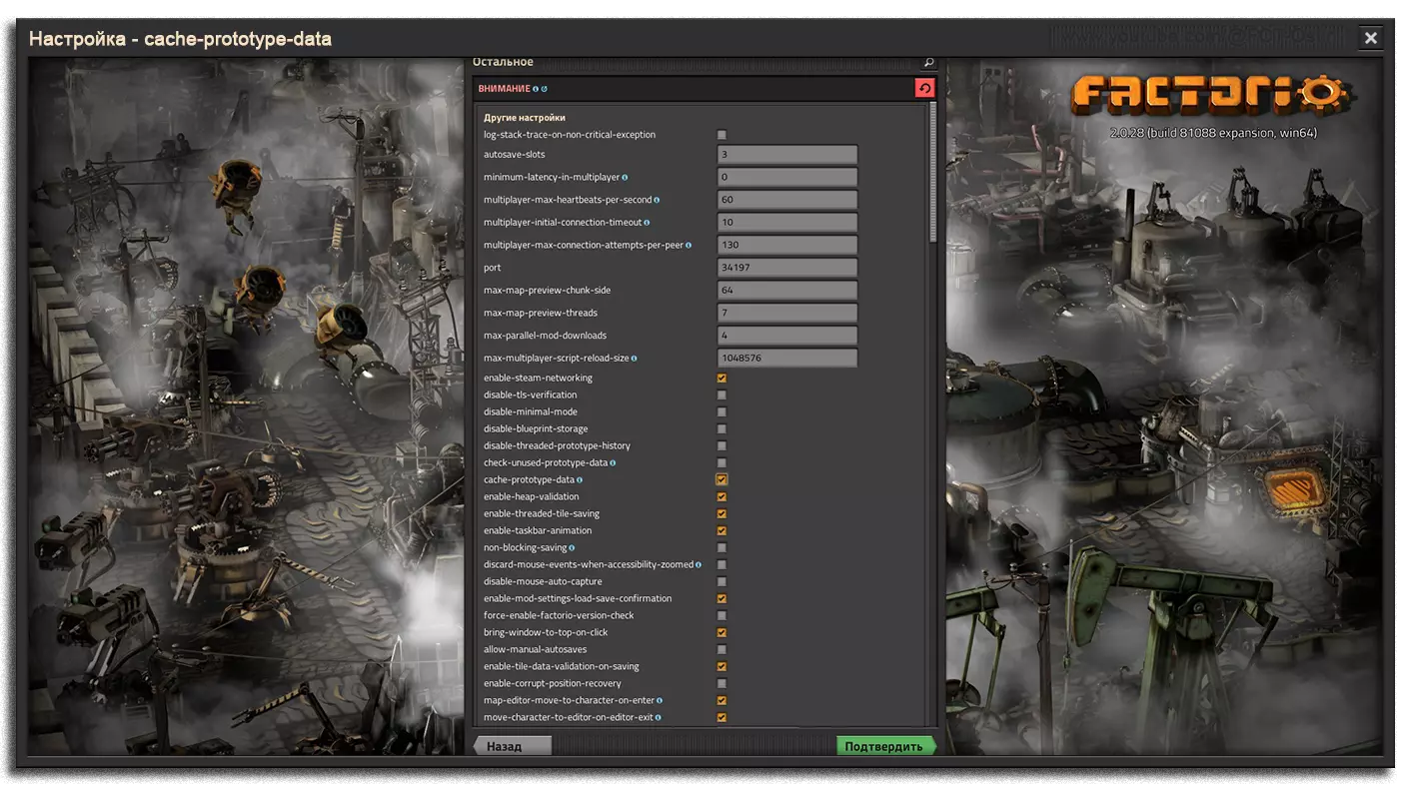Screen dimensions: 1411x785
Task: Click the Назад back button
Action: (x=512, y=746)
